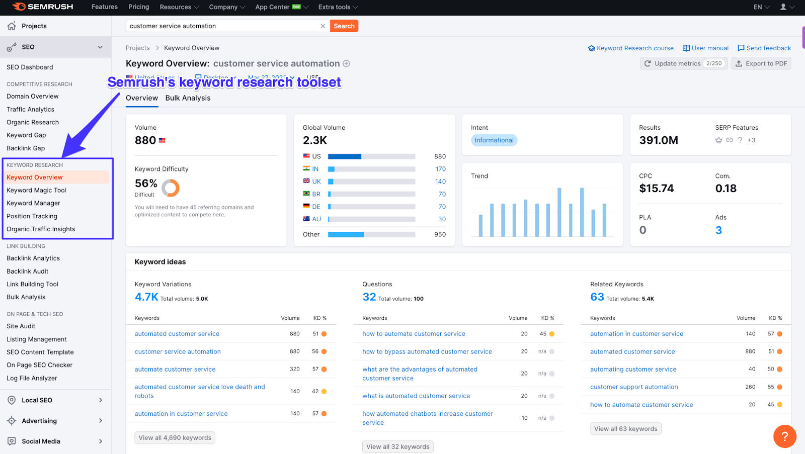Screen dimensions: 805x454
Task: Open SEO Dashboard in sidebar
Action: 30,67
